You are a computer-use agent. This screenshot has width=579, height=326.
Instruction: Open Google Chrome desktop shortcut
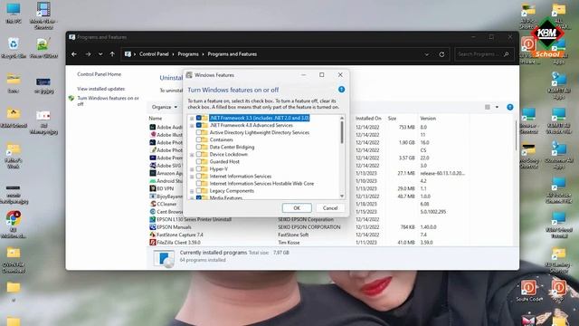coord(14,225)
